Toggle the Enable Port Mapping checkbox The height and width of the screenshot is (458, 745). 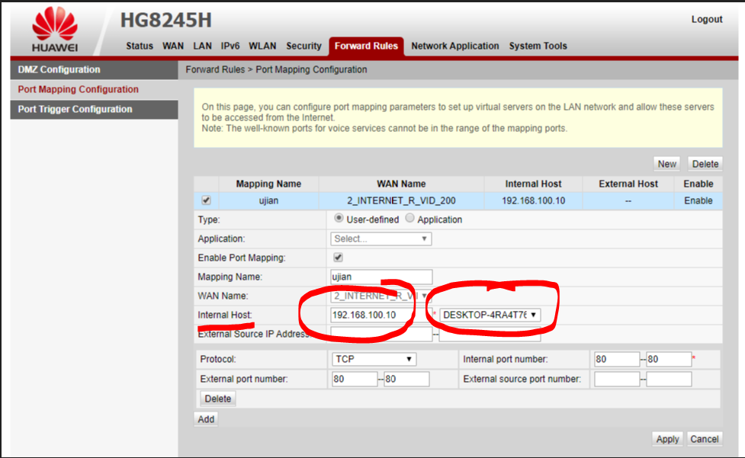pos(339,258)
